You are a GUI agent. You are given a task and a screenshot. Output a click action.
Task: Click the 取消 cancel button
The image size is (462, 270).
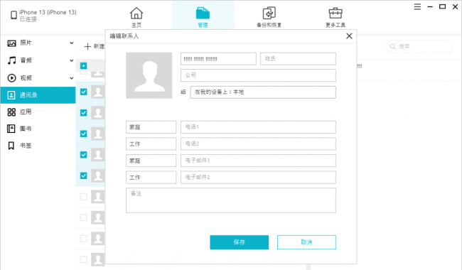pos(306,242)
